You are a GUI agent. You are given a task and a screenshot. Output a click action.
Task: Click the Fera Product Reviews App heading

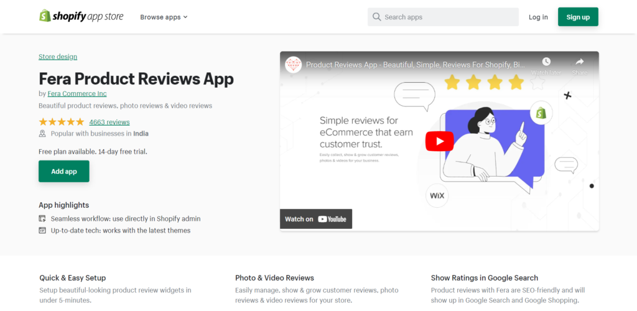pyautogui.click(x=136, y=78)
